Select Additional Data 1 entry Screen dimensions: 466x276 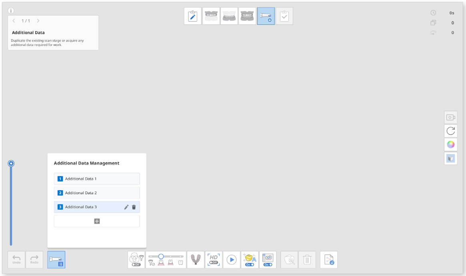pos(97,179)
